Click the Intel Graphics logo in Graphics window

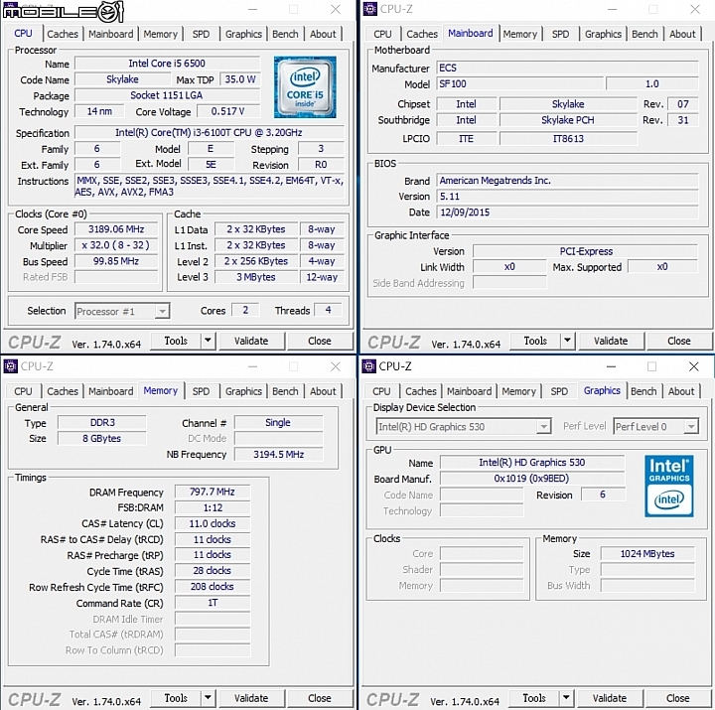pyautogui.click(x=669, y=487)
